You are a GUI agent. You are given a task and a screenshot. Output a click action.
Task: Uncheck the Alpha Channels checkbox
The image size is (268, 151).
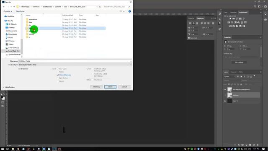(58, 75)
